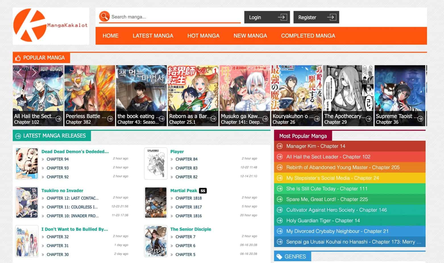The image size is (444, 263).
Task: Open CHAPTER 1817 of Martial Peak
Action: click(x=189, y=207)
